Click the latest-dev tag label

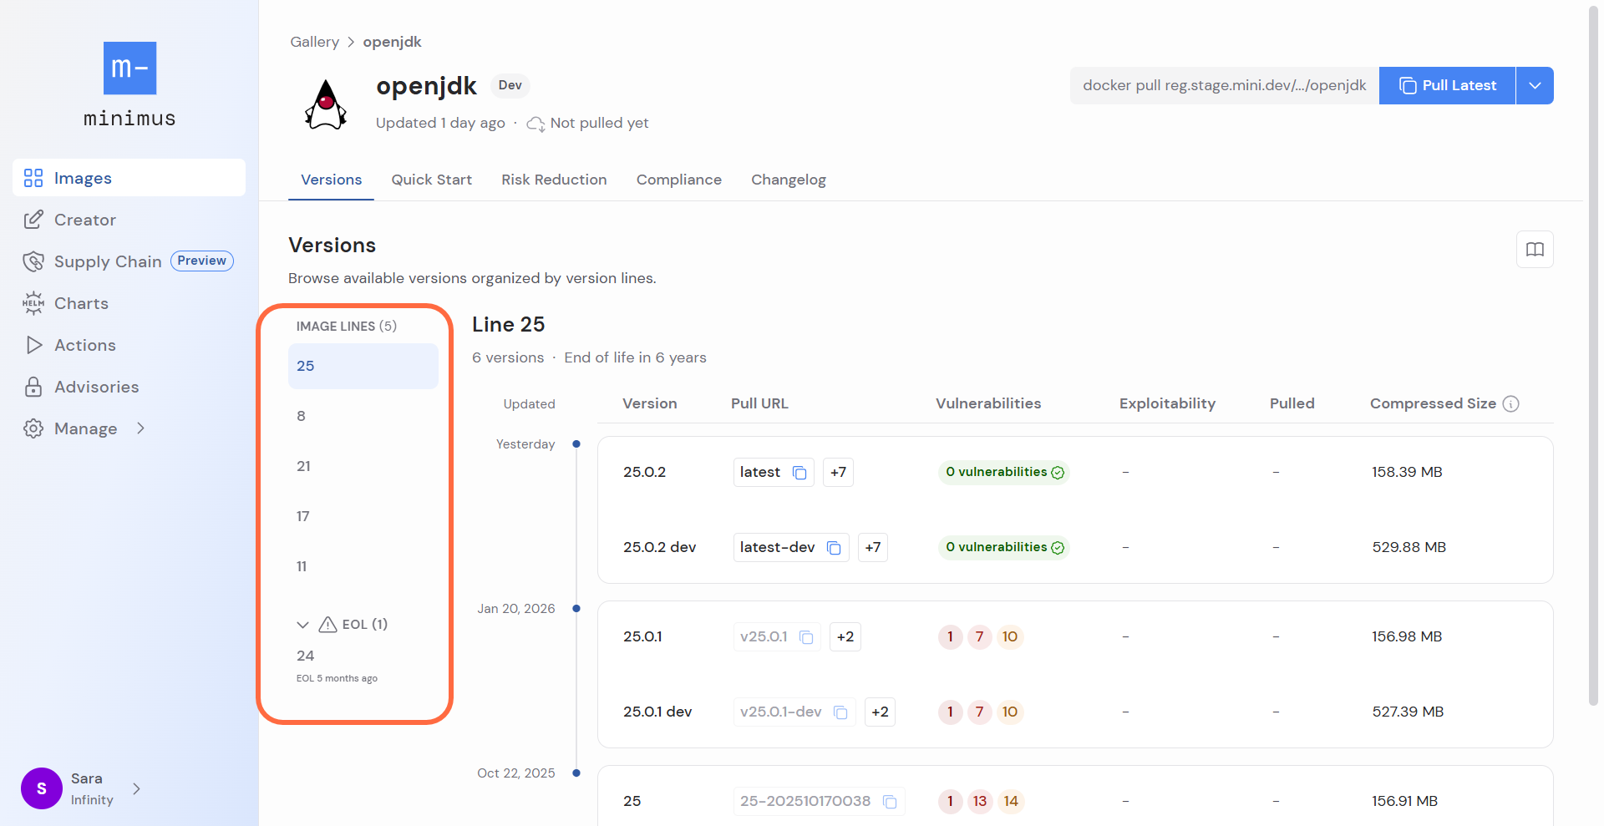point(777,547)
